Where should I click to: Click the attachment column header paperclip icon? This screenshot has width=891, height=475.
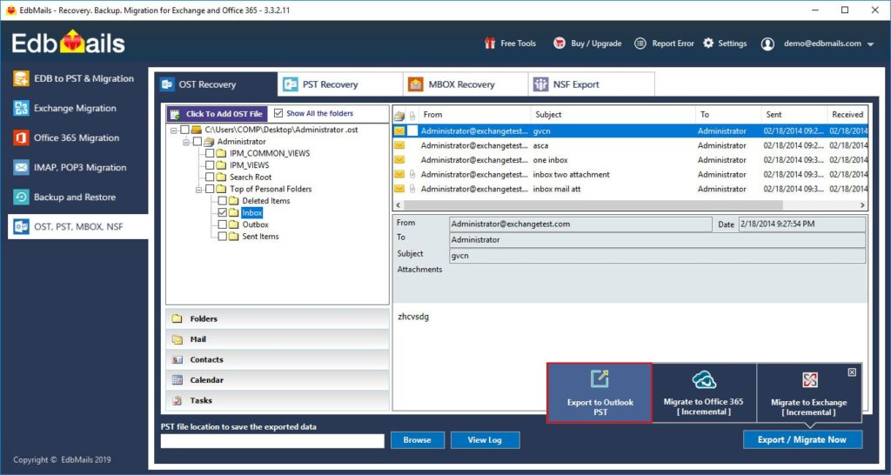tap(412, 115)
